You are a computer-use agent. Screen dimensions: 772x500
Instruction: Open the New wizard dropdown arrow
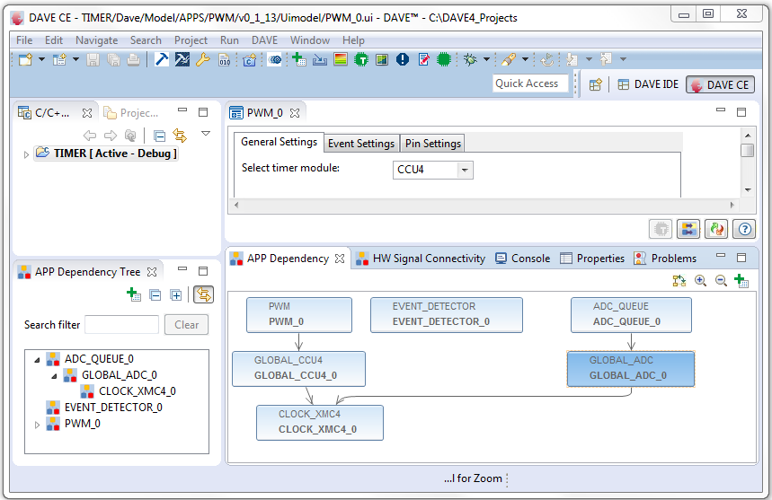click(x=42, y=60)
